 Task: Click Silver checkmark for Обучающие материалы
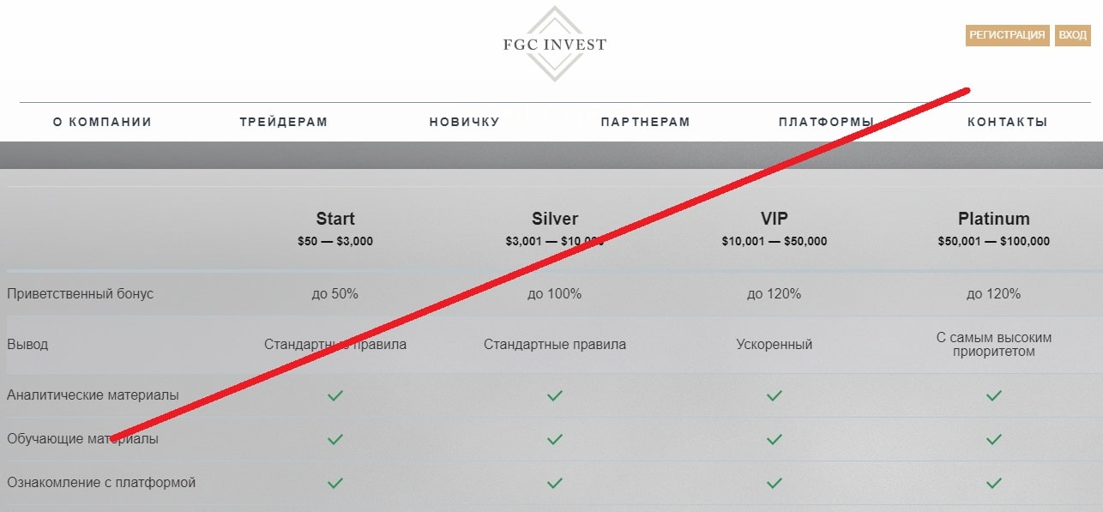point(555,439)
